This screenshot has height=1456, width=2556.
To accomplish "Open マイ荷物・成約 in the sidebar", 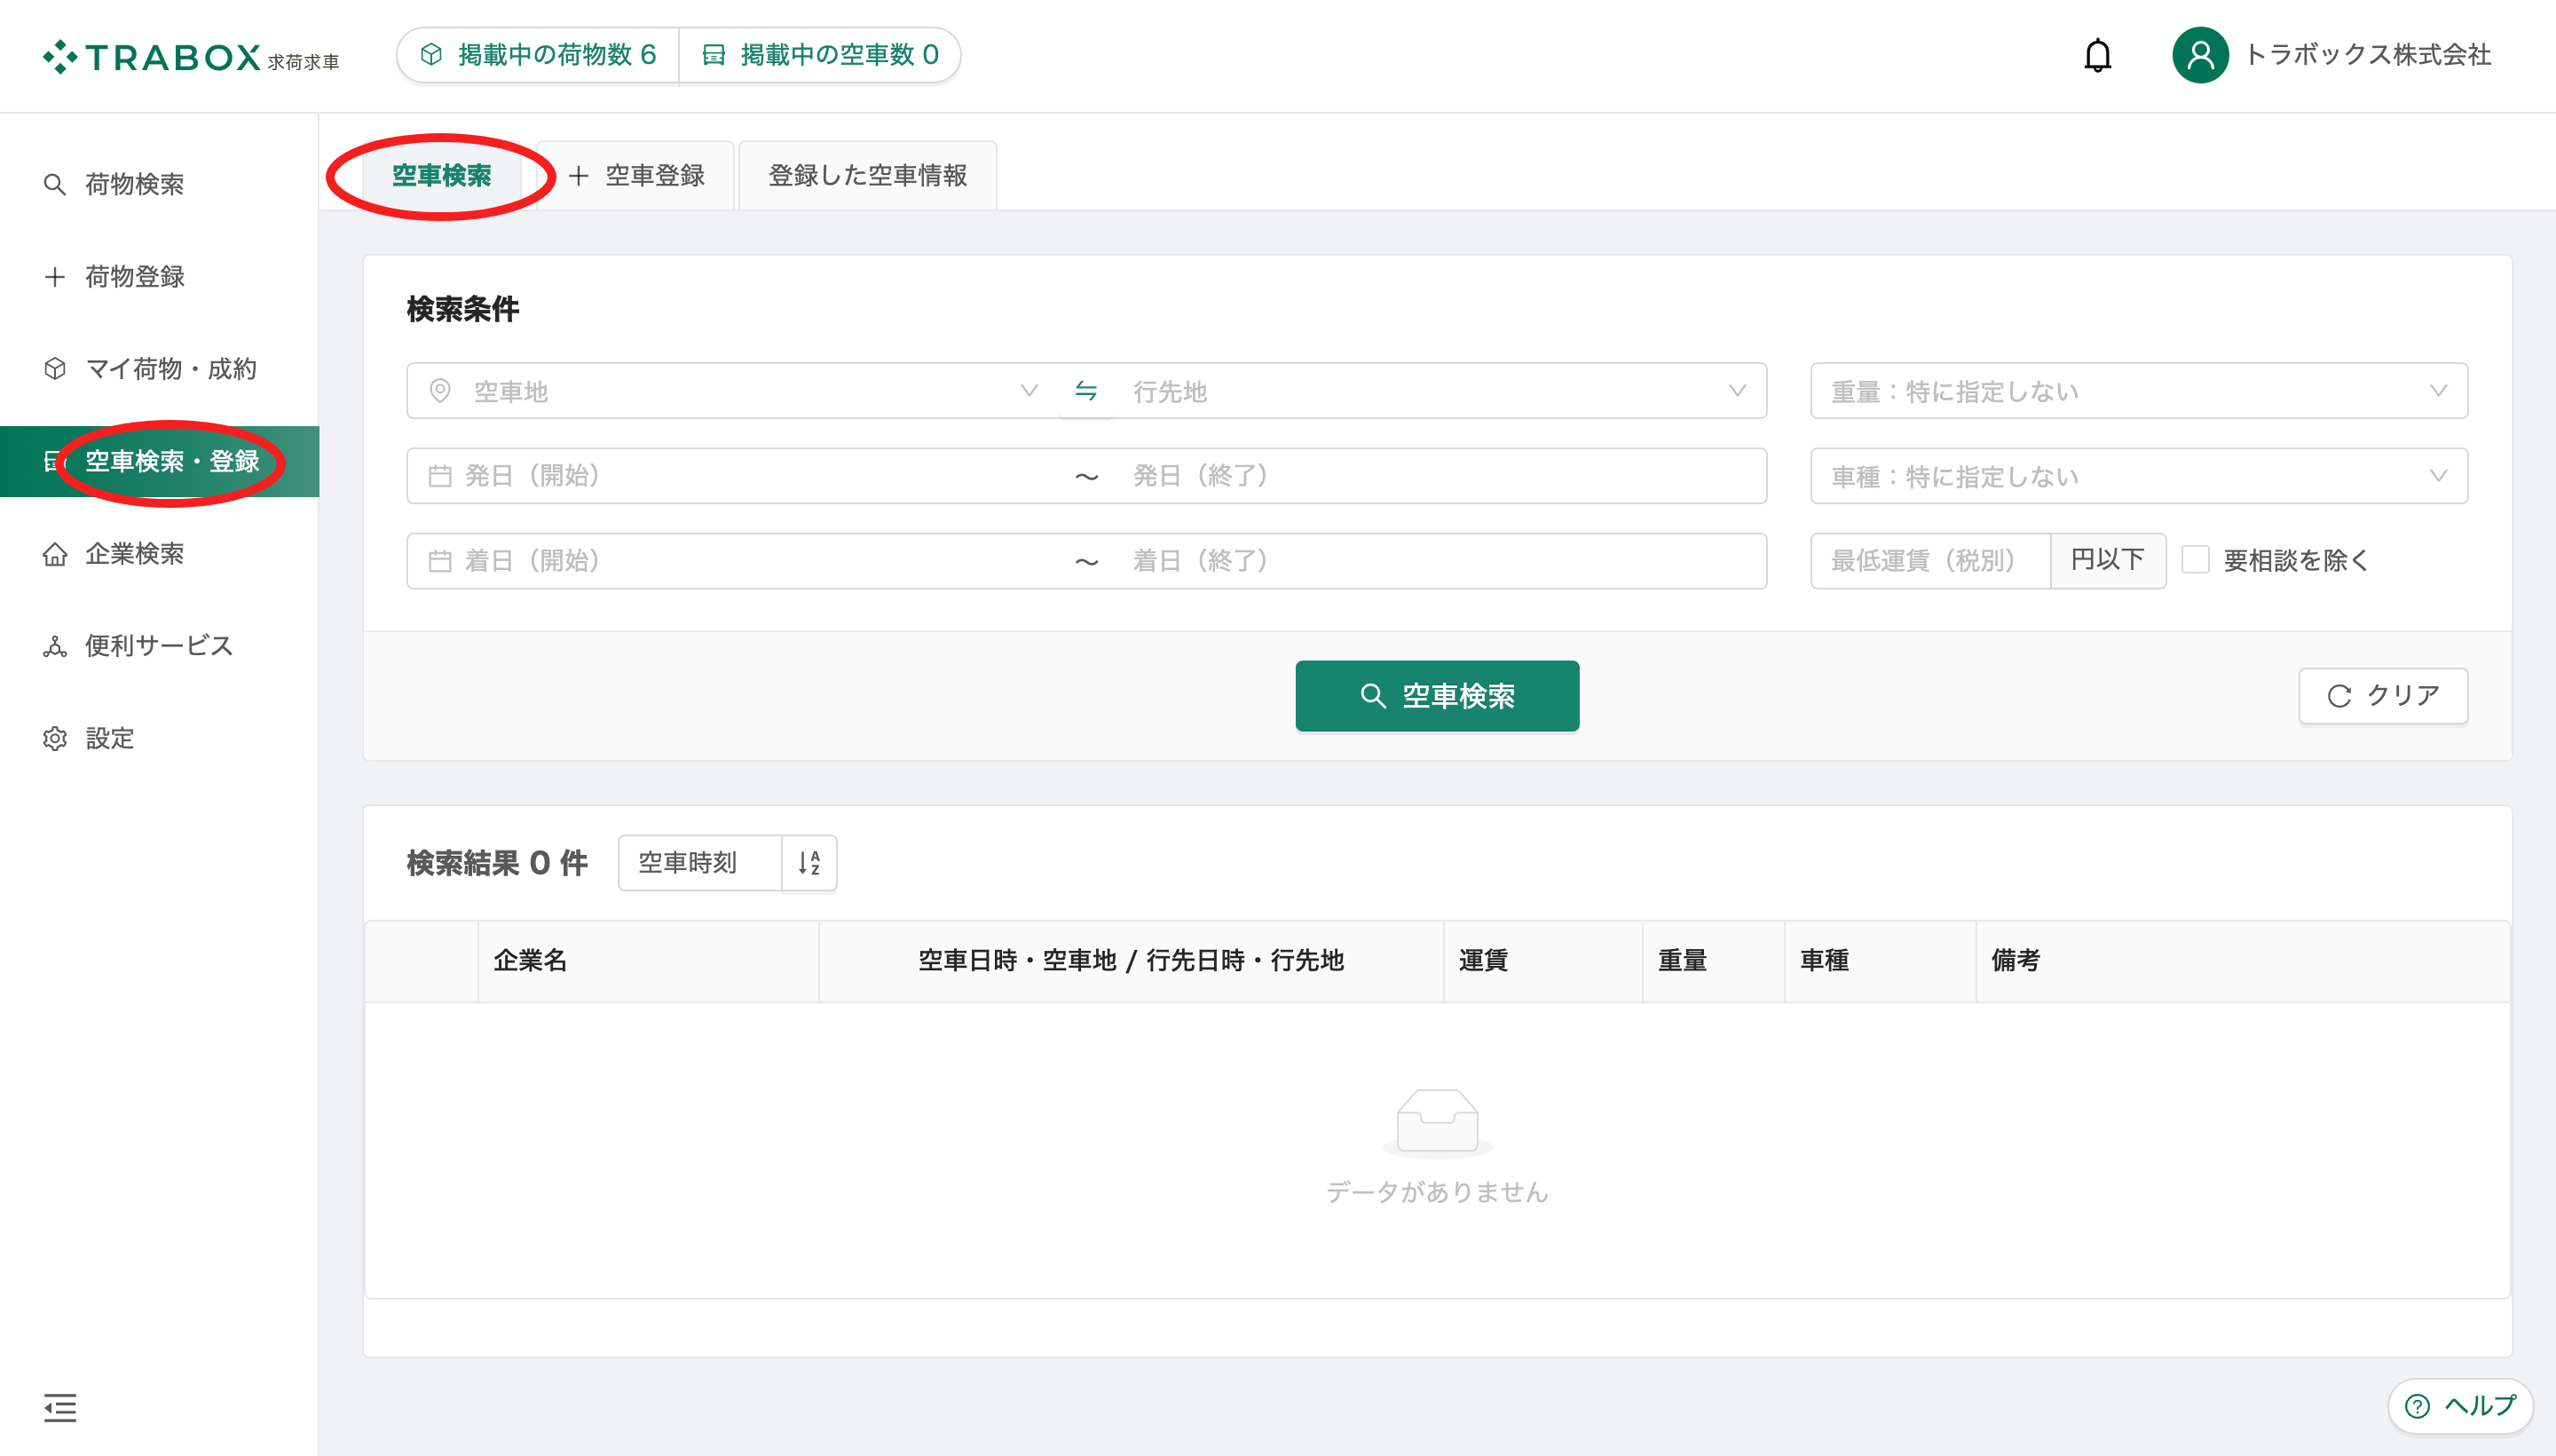I will (160, 369).
